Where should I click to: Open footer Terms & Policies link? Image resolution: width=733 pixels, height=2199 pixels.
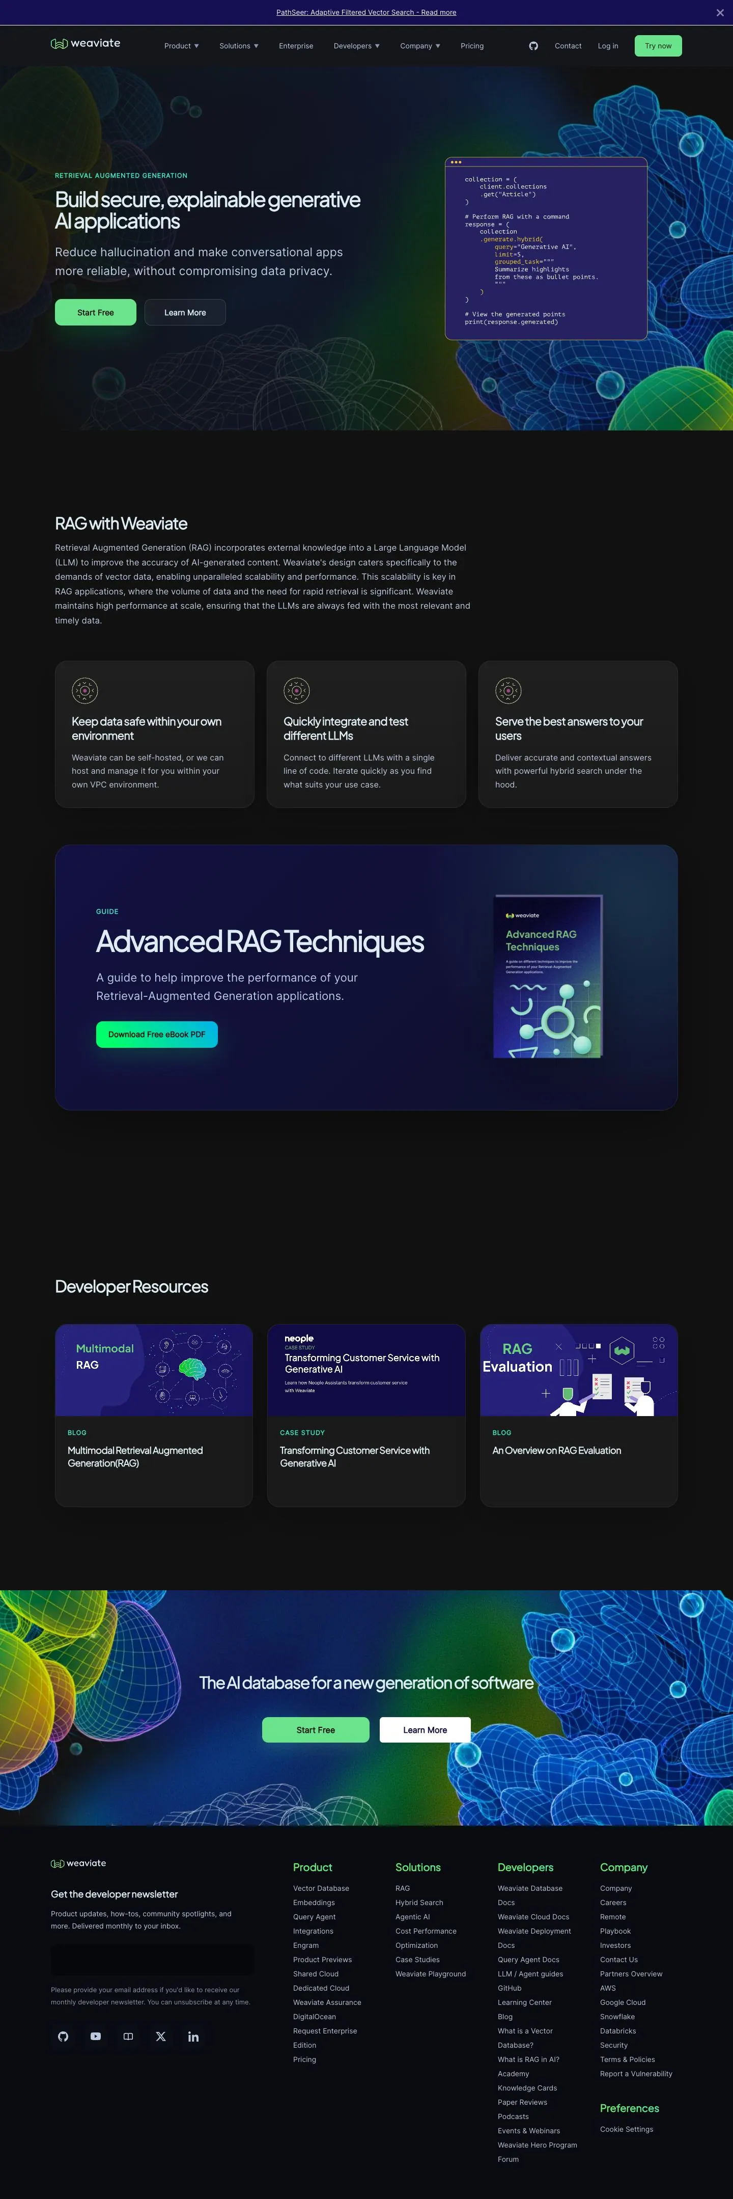pyautogui.click(x=627, y=2059)
